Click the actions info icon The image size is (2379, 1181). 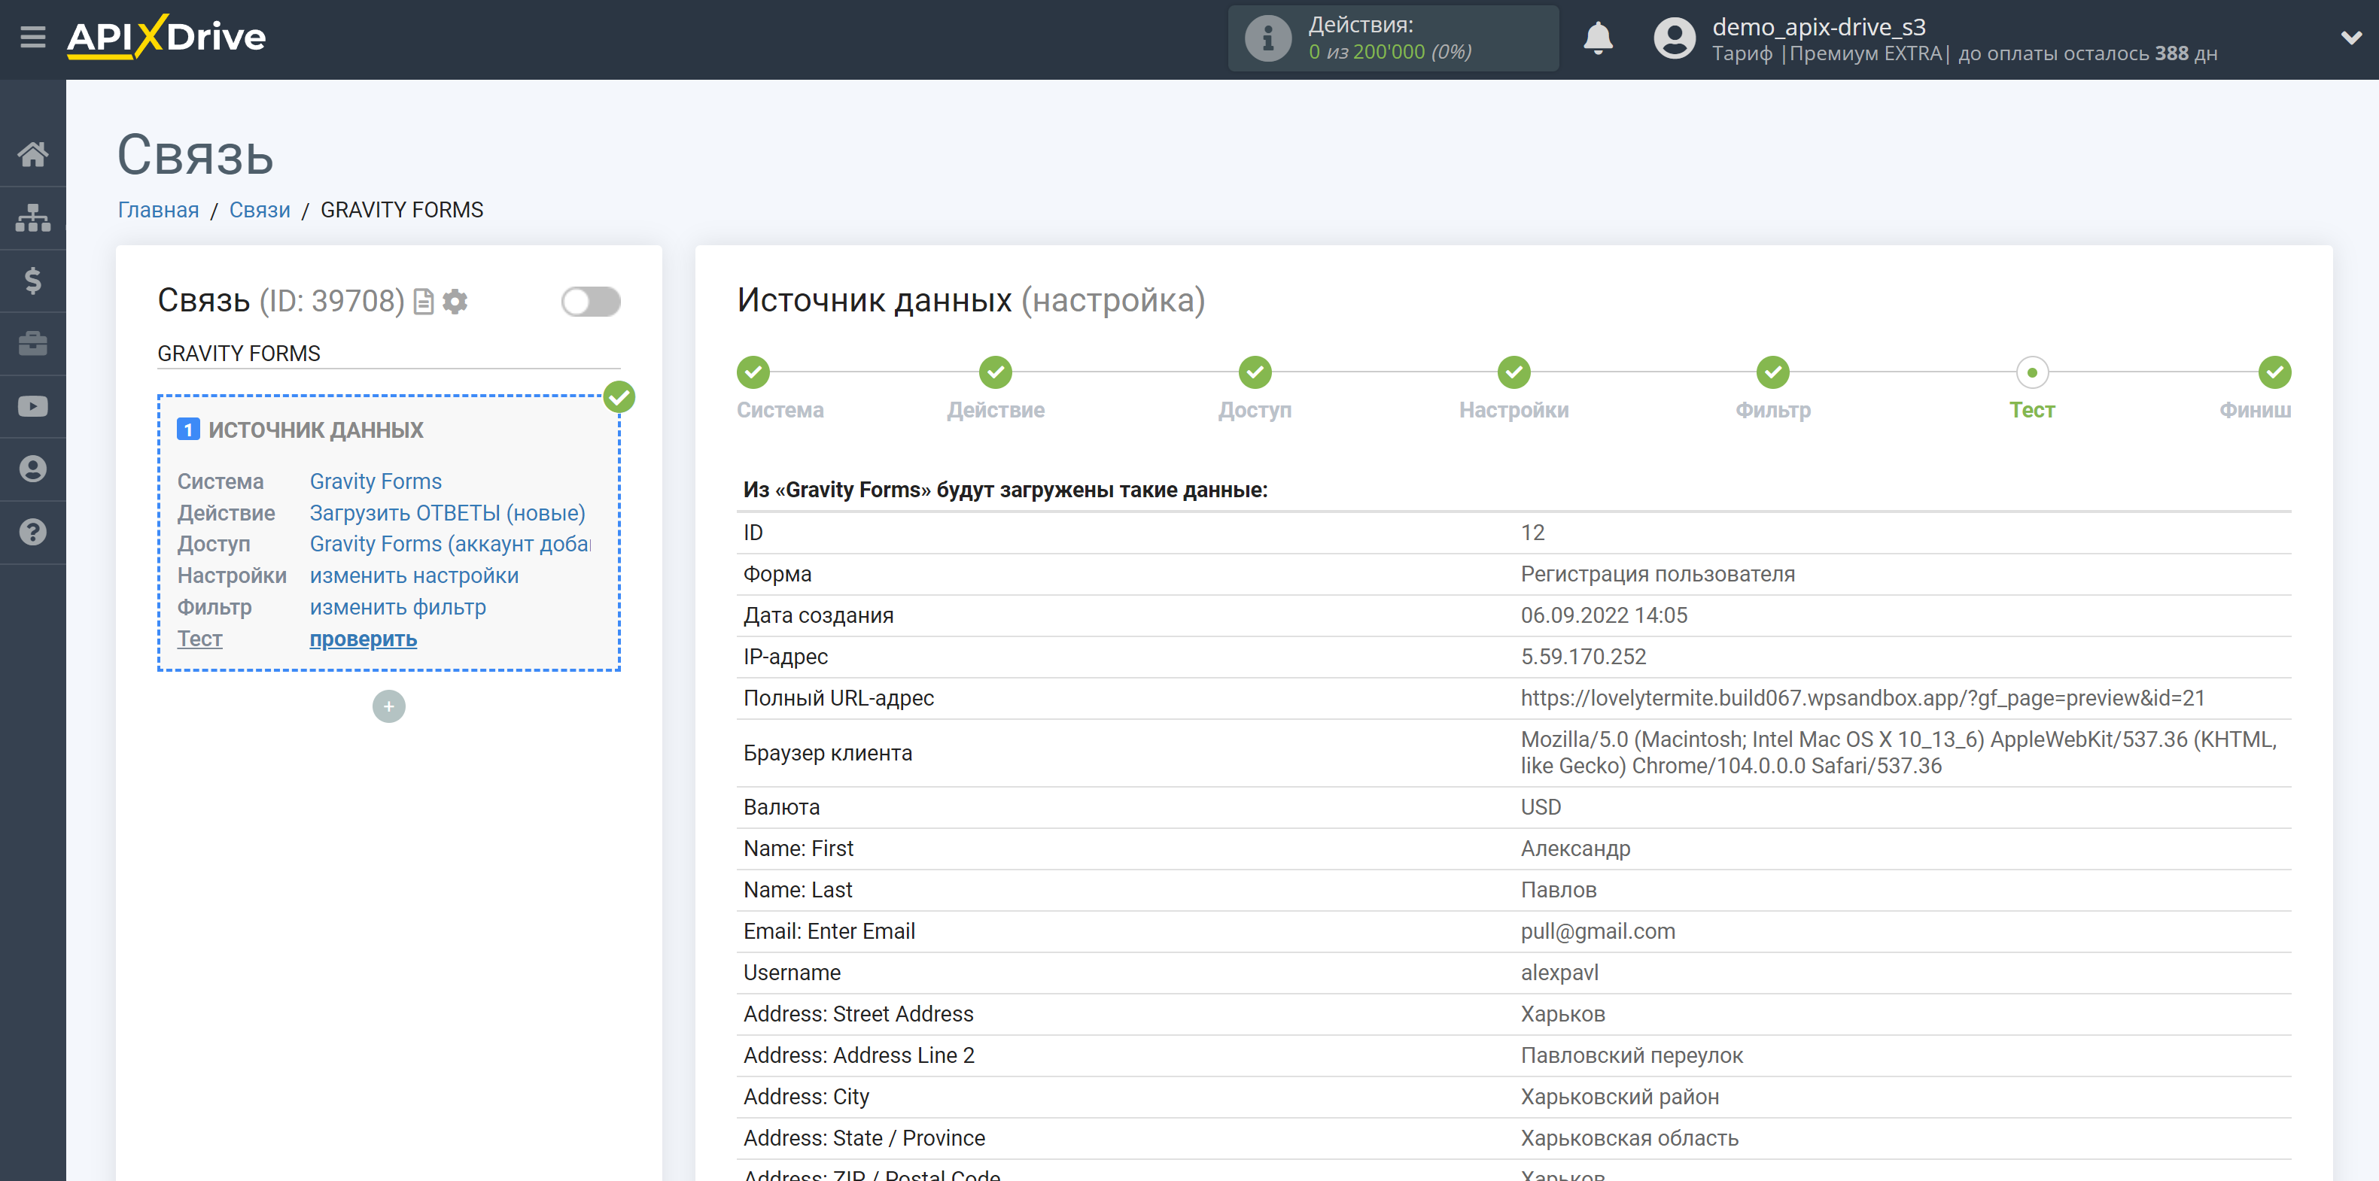tap(1268, 39)
